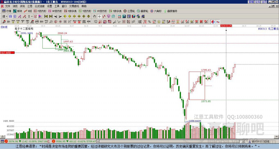
Task: Click the keyboard icon in status bar
Action: tap(2, 141)
